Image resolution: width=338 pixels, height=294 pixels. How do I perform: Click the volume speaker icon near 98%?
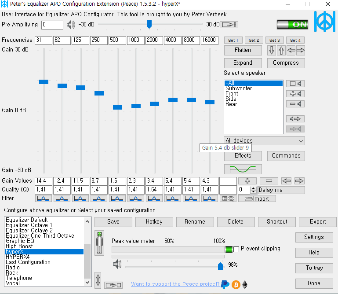click(x=117, y=264)
